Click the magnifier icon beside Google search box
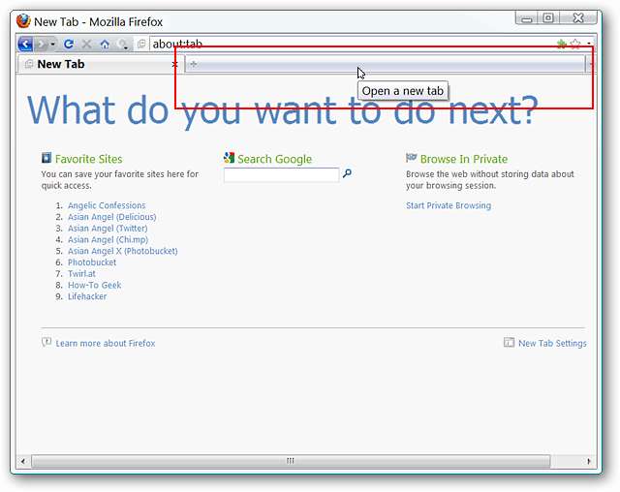 coord(347,173)
